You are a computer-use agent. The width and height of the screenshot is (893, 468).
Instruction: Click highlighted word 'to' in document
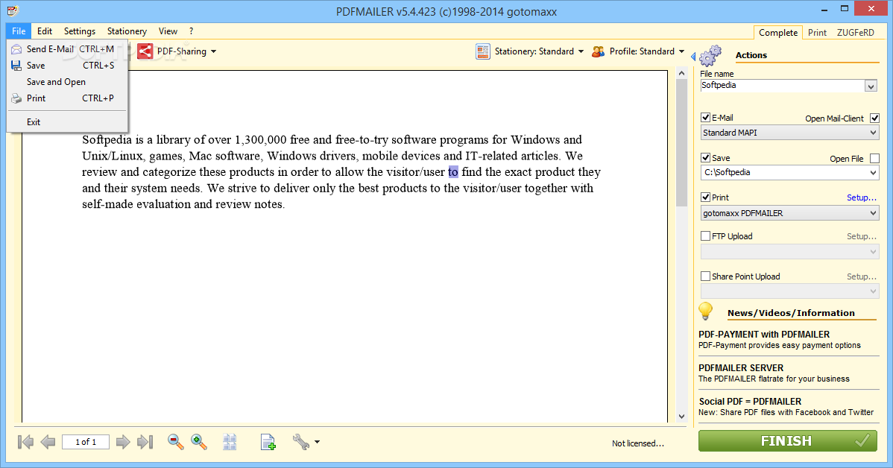click(452, 172)
